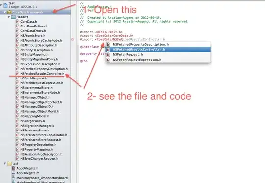This screenshot has height=183, width=265.
Task: Open NSMigrationManager.h in the navigator
Action: [37, 126]
